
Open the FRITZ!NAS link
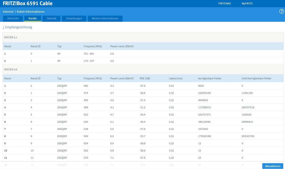(x=224, y=3)
